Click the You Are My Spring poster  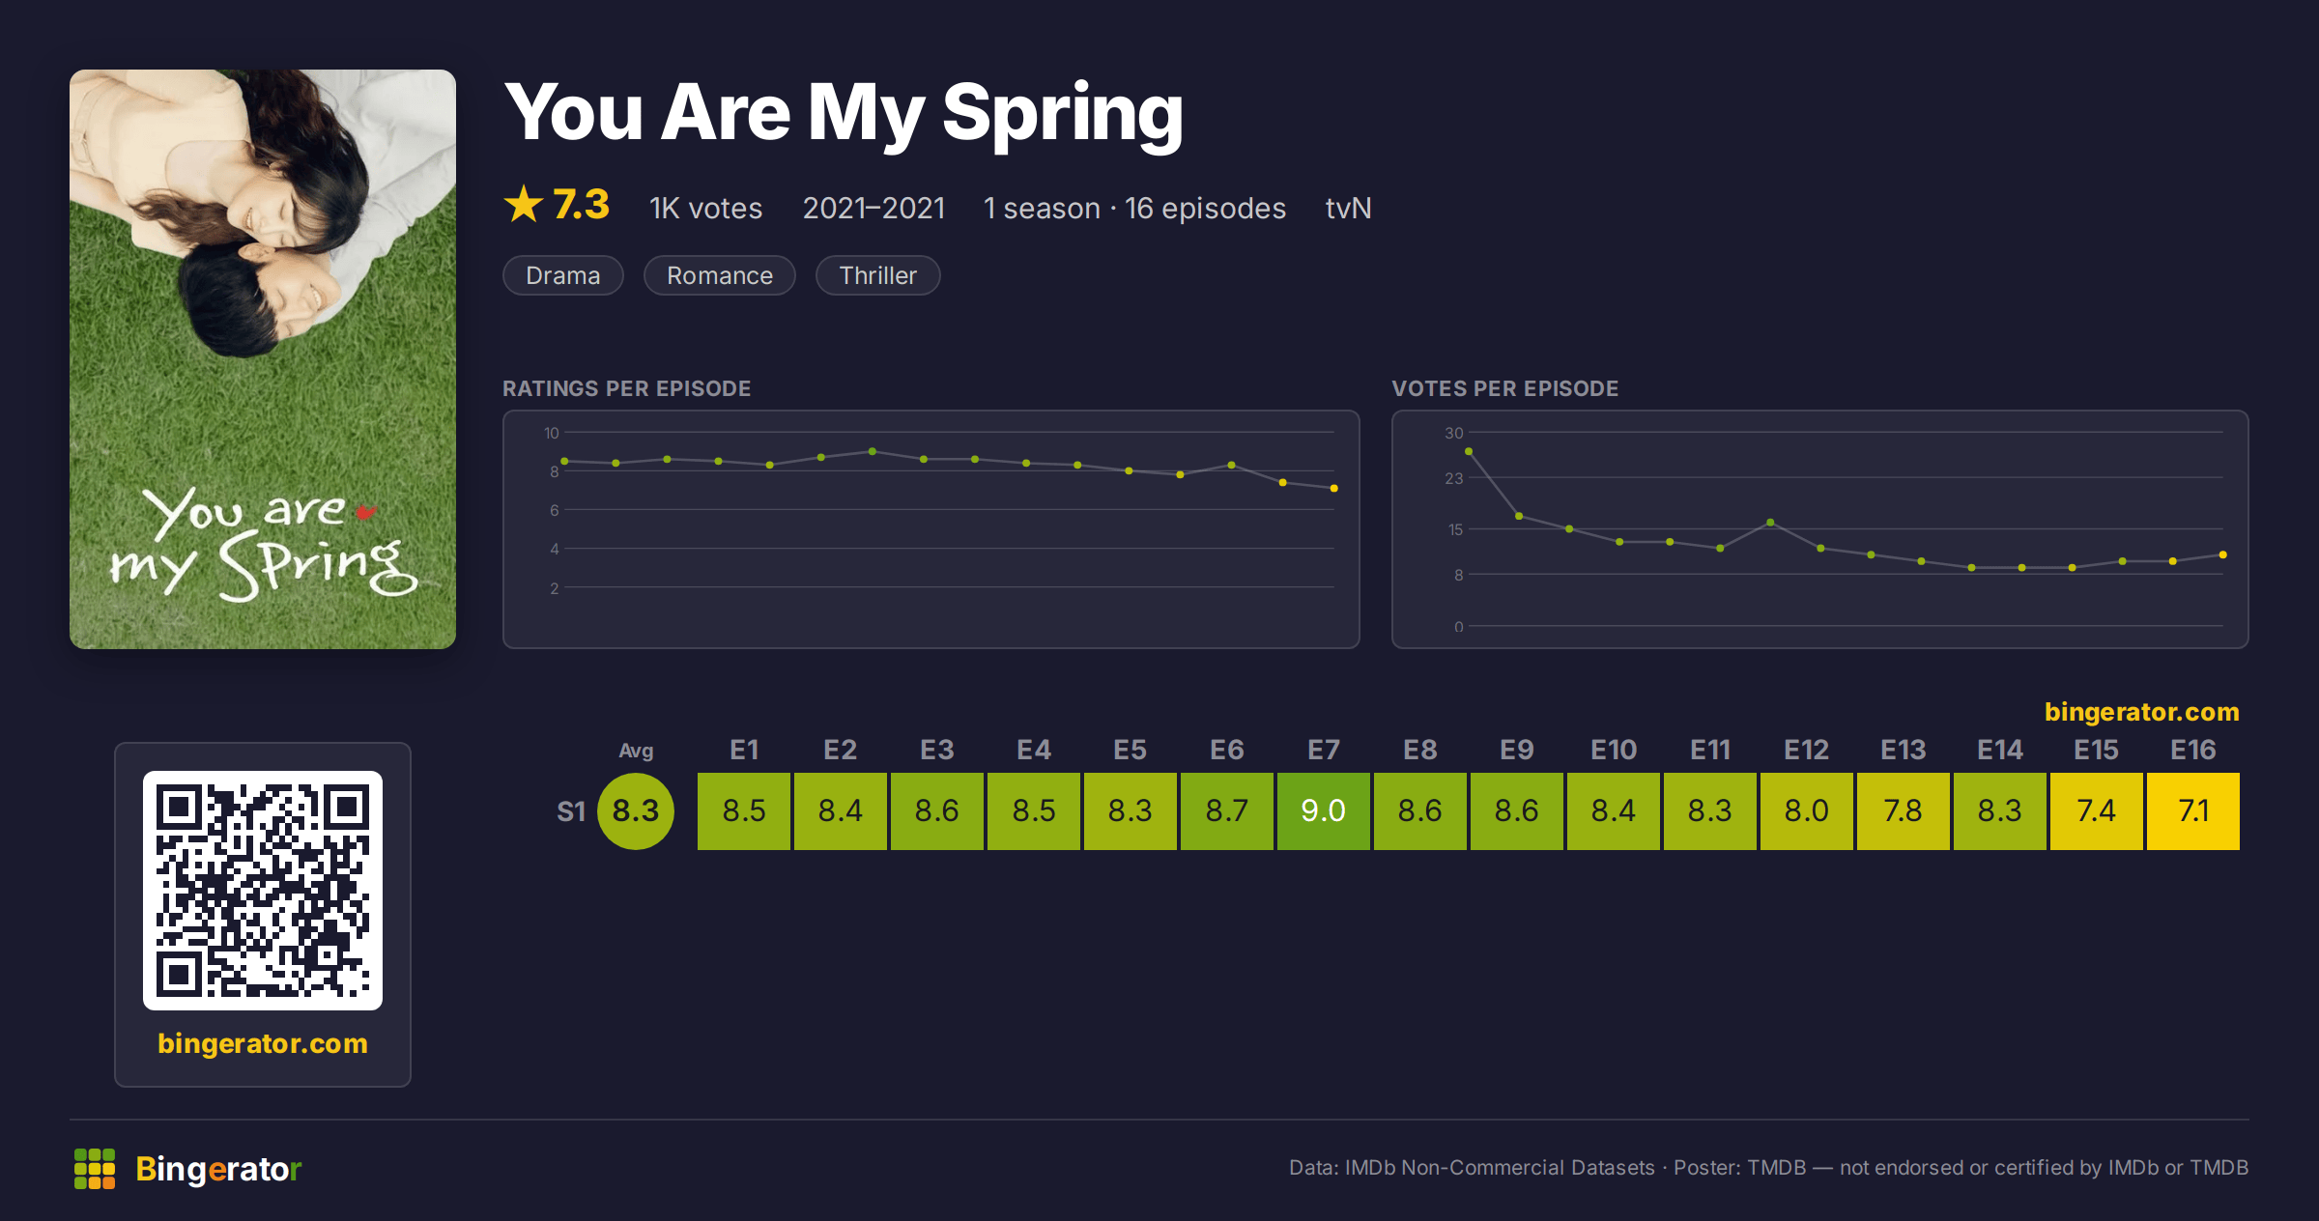pyautogui.click(x=263, y=359)
